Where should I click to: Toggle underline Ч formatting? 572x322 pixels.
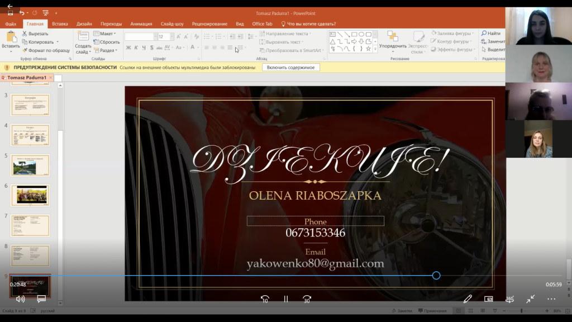(144, 48)
